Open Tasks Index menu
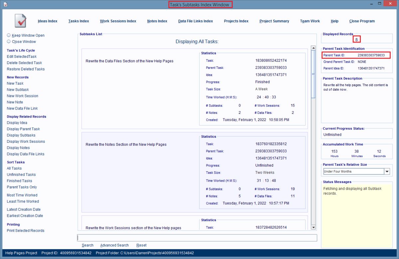This screenshot has height=259, width=399. (79, 21)
